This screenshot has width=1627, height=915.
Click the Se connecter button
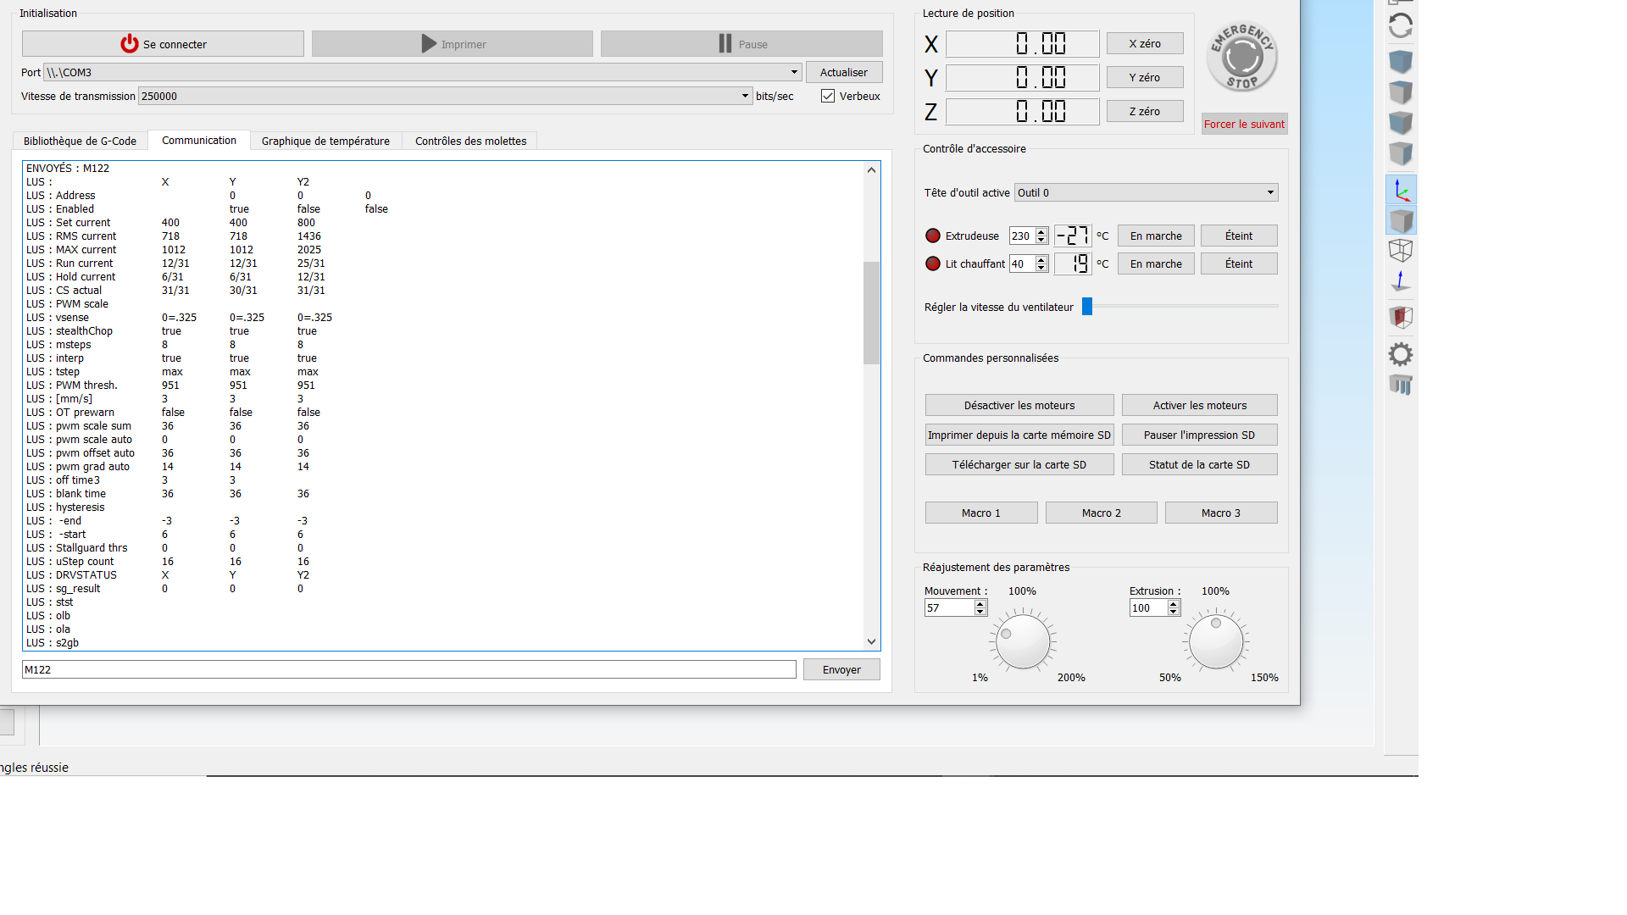pos(163,44)
